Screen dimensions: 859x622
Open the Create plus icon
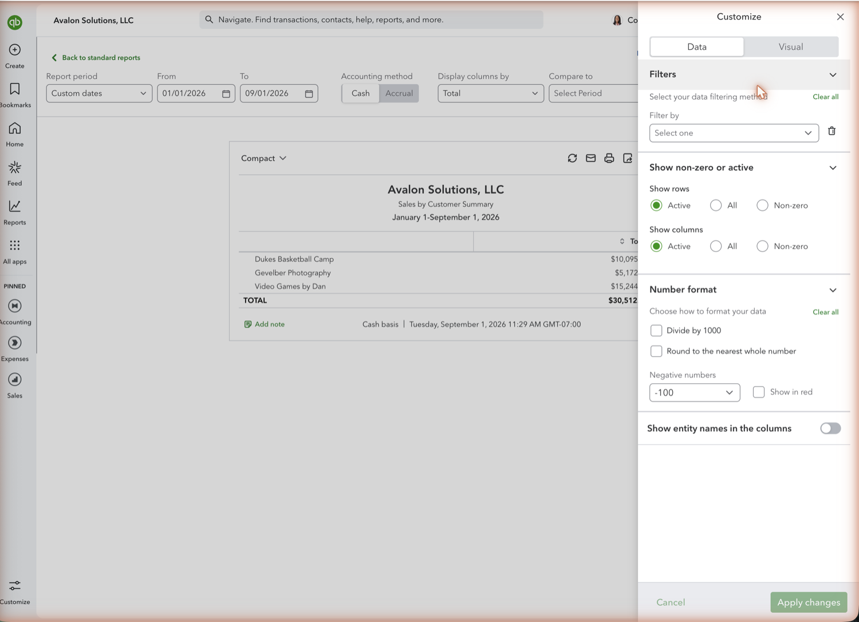[15, 50]
